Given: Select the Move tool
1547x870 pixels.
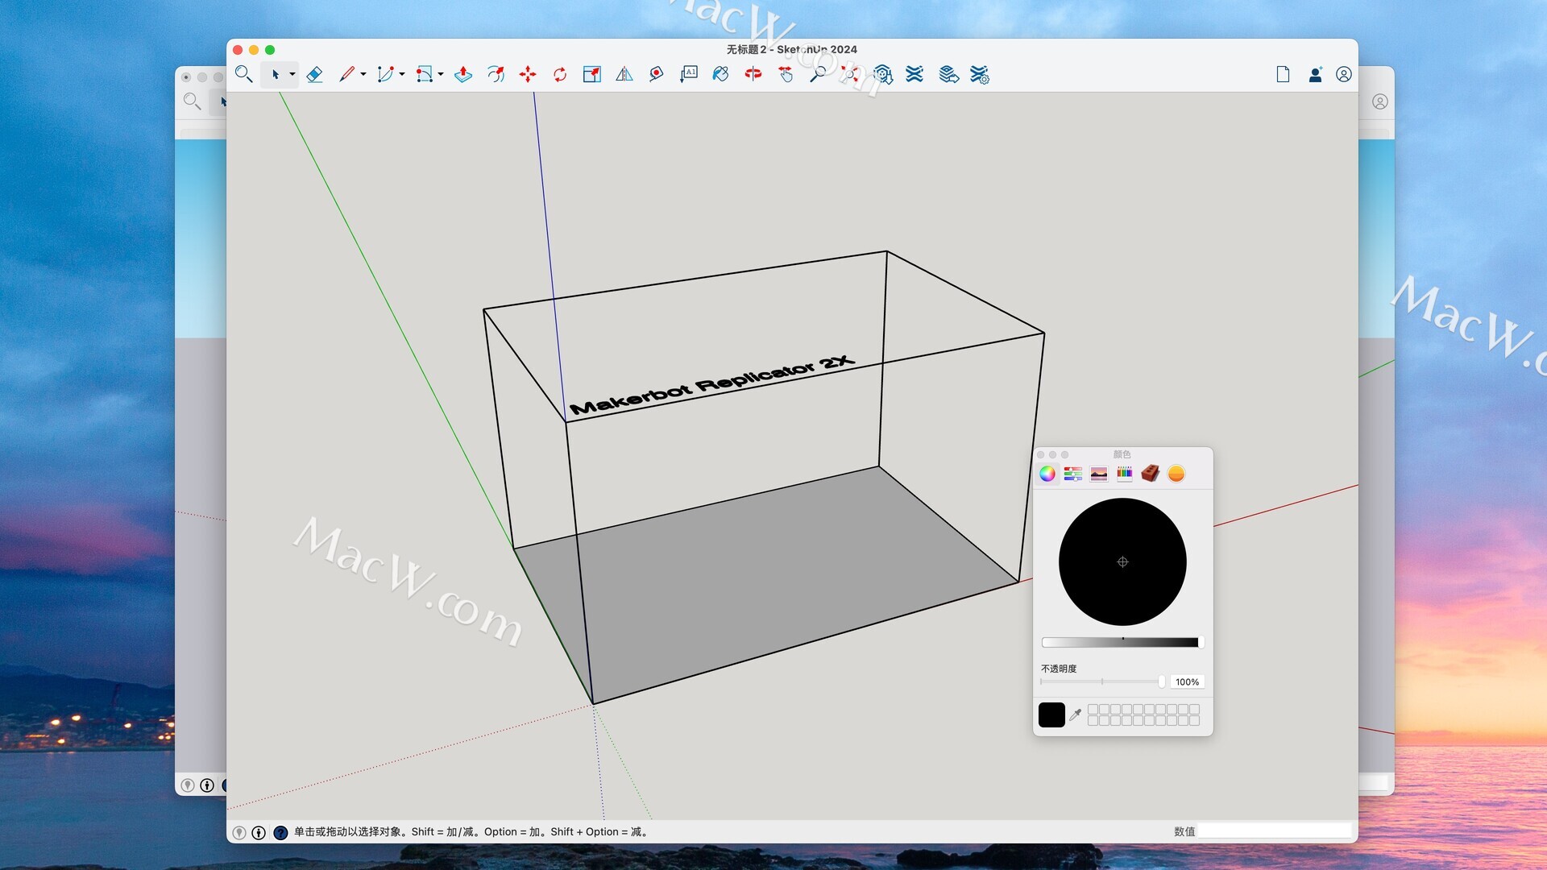Looking at the screenshot, I should click(528, 74).
